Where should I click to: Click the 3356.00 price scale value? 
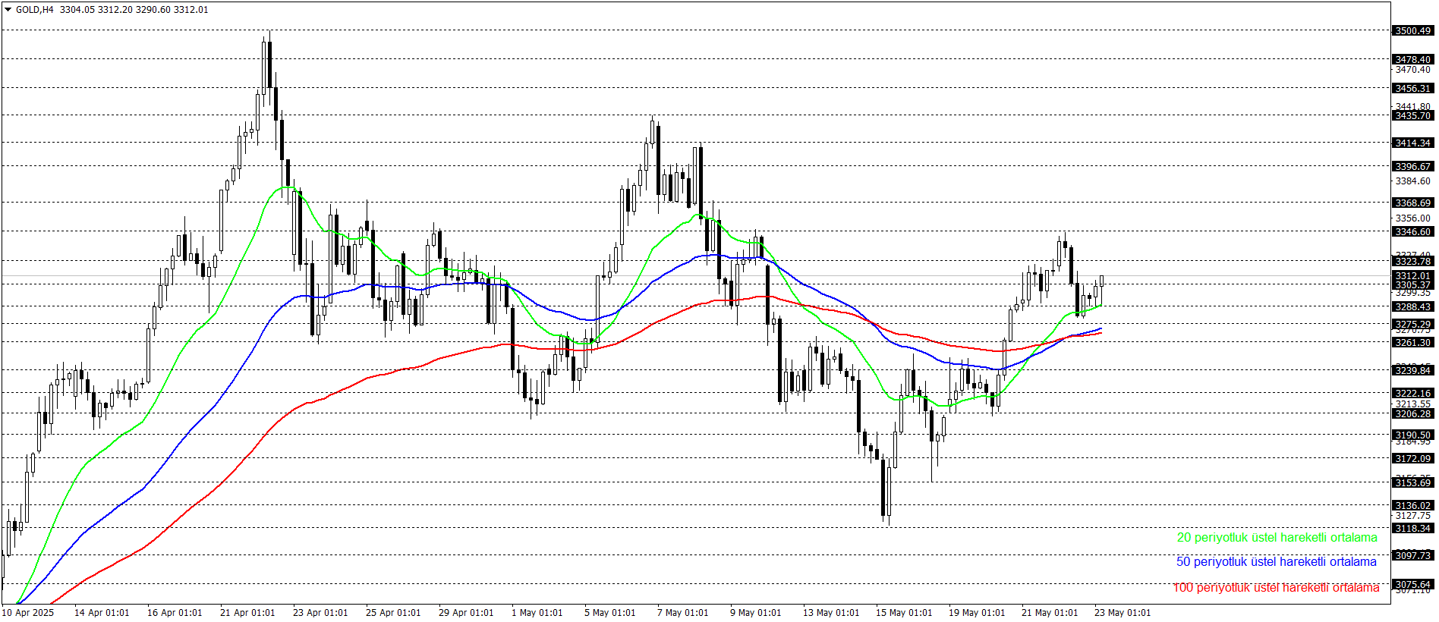point(1412,218)
